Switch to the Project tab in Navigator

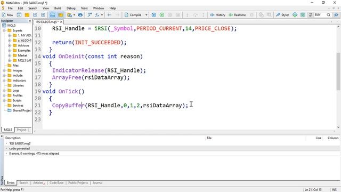coord(21,130)
